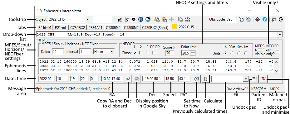Click the Ephemeris Interpolator title icon
Viewport: 290px width, 114px height.
pos(39,11)
